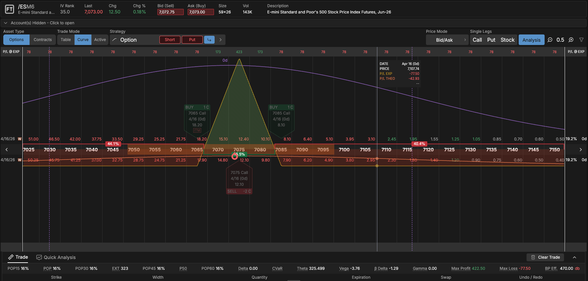The image size is (588, 281).
Task: Click the blue swap arrow button
Action: 209,40
